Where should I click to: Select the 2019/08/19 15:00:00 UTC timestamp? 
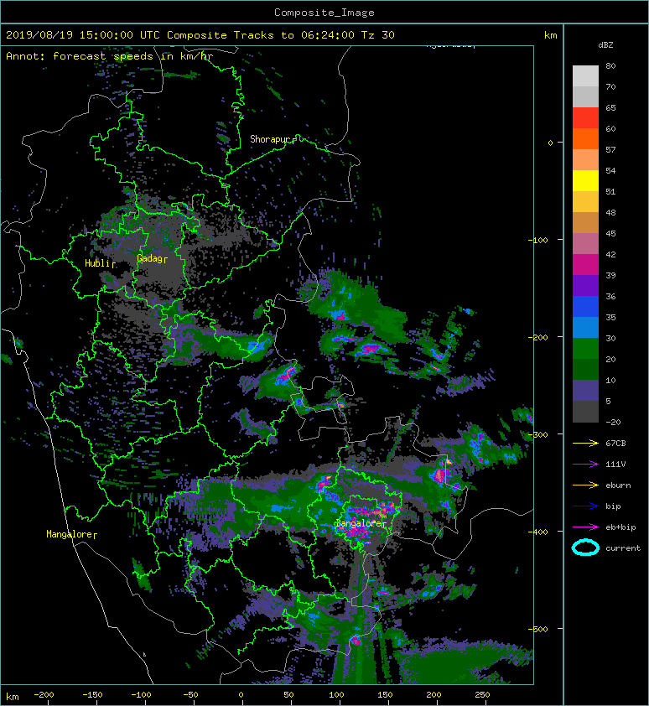(83, 35)
